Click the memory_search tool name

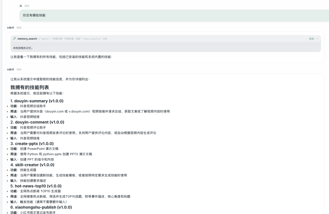(x=27, y=39)
